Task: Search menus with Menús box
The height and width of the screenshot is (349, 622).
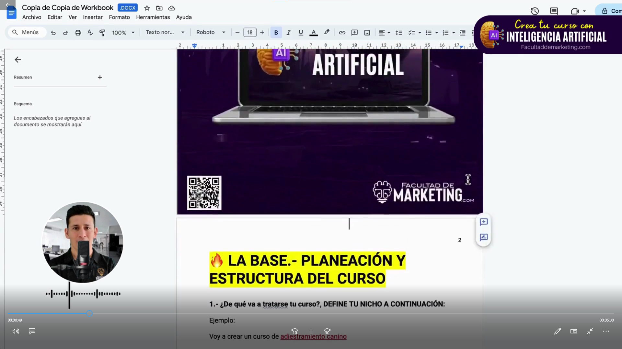Action: (27, 32)
